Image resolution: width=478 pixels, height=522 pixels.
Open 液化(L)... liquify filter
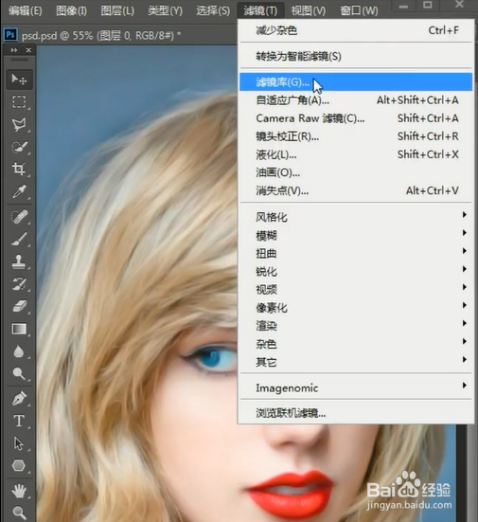[x=356, y=154]
